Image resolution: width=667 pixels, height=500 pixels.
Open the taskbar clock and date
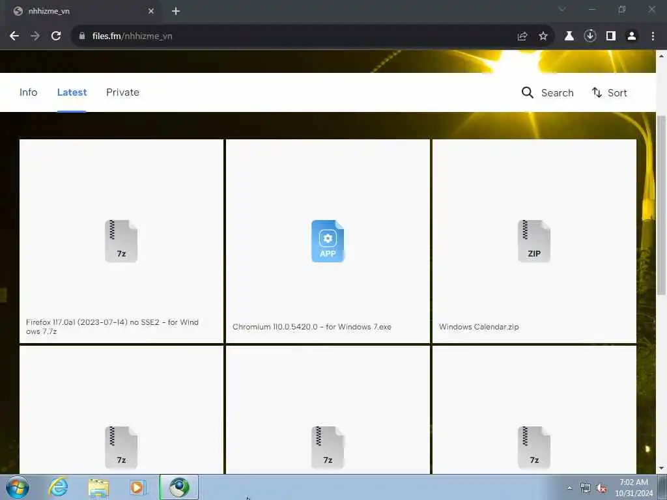pyautogui.click(x=634, y=488)
